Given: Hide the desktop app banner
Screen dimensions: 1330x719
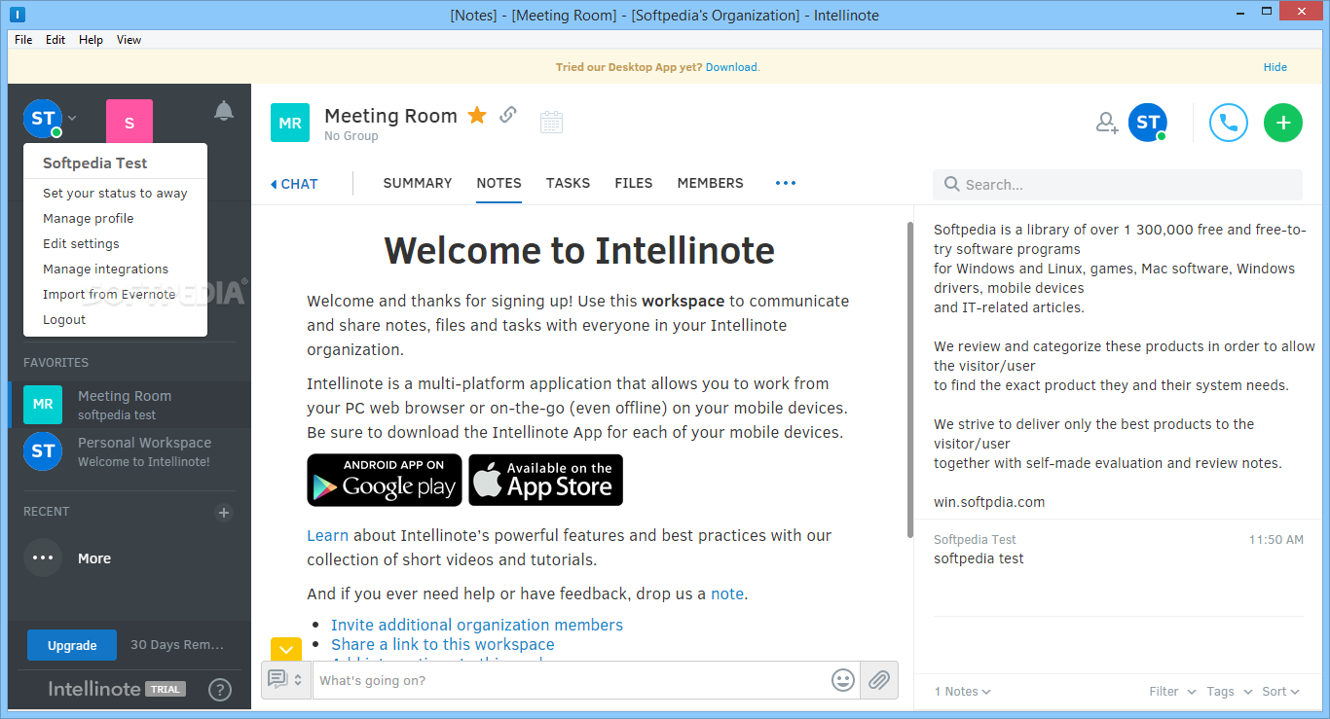Looking at the screenshot, I should coord(1275,67).
